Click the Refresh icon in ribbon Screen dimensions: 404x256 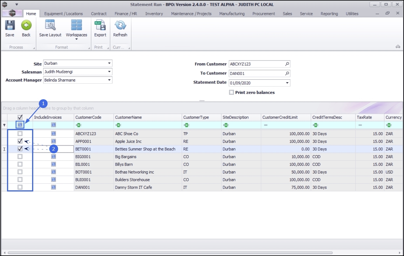[x=120, y=25]
